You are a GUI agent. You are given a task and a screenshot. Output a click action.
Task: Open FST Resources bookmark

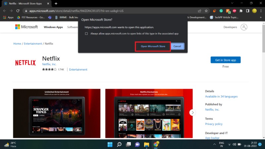point(30,17)
